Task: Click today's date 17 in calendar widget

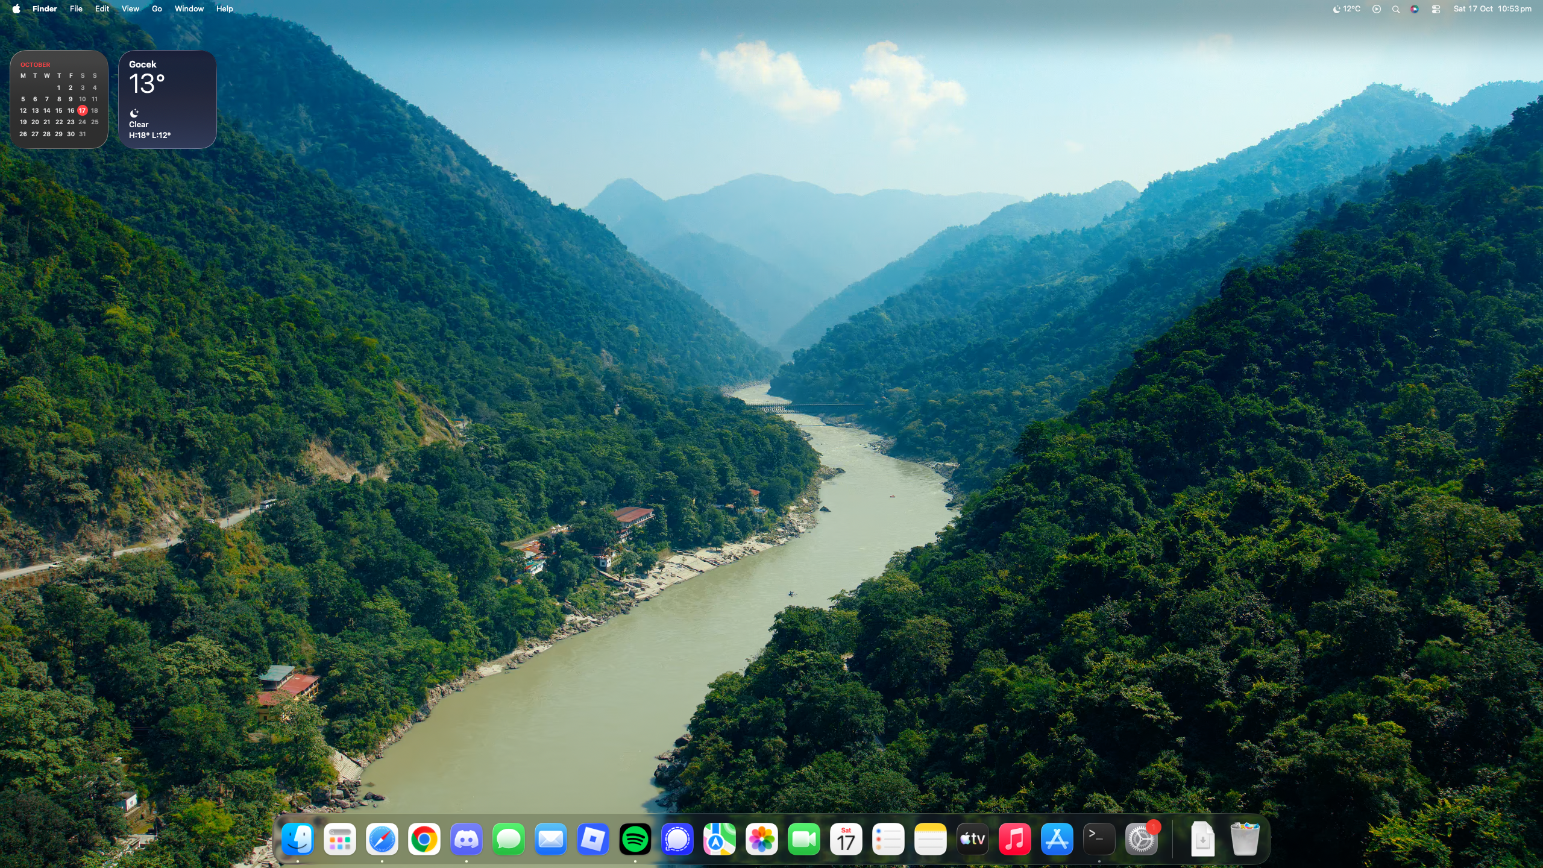Action: point(83,110)
